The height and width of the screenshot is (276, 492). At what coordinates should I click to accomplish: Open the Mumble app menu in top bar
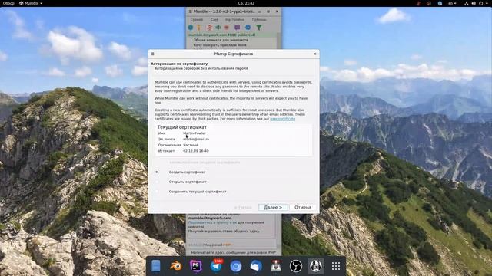click(x=31, y=3)
